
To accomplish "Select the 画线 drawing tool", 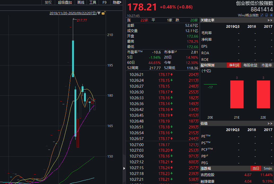I will click(80, 3).
